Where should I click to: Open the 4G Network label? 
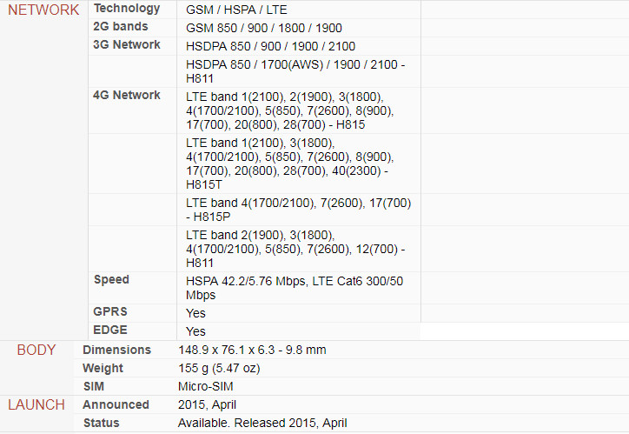coord(126,95)
